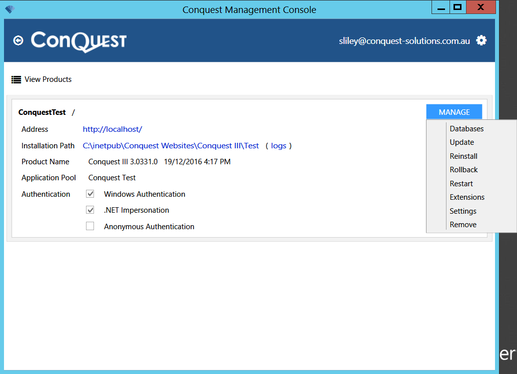Enable Anonymous Authentication checkbox

(90, 226)
